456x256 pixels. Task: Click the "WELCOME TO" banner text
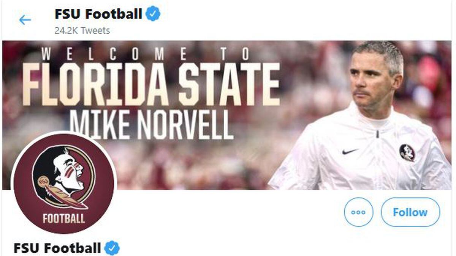click(146, 54)
